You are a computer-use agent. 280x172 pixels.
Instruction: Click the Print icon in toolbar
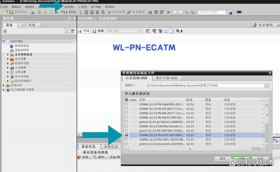[33, 12]
